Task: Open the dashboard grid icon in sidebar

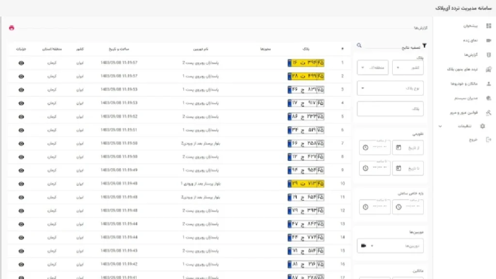Action: pos(489,26)
